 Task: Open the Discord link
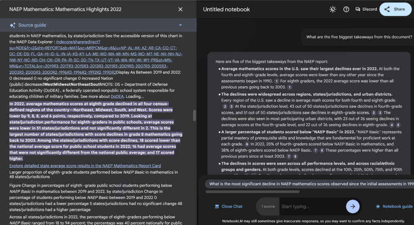click(366, 9)
